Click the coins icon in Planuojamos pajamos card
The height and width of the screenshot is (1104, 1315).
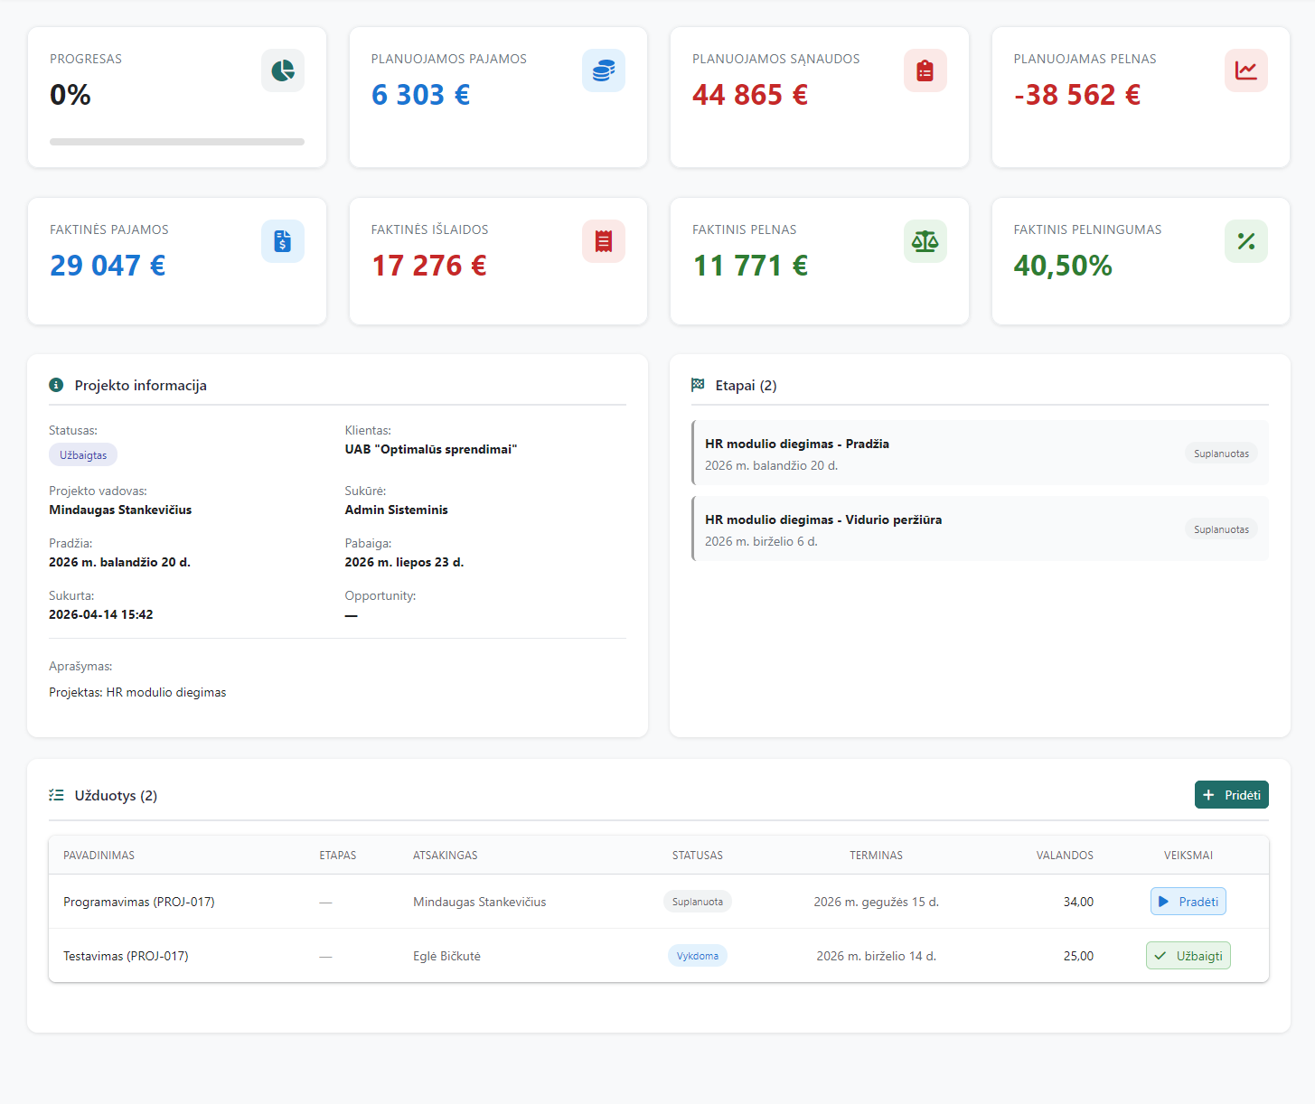click(x=604, y=70)
